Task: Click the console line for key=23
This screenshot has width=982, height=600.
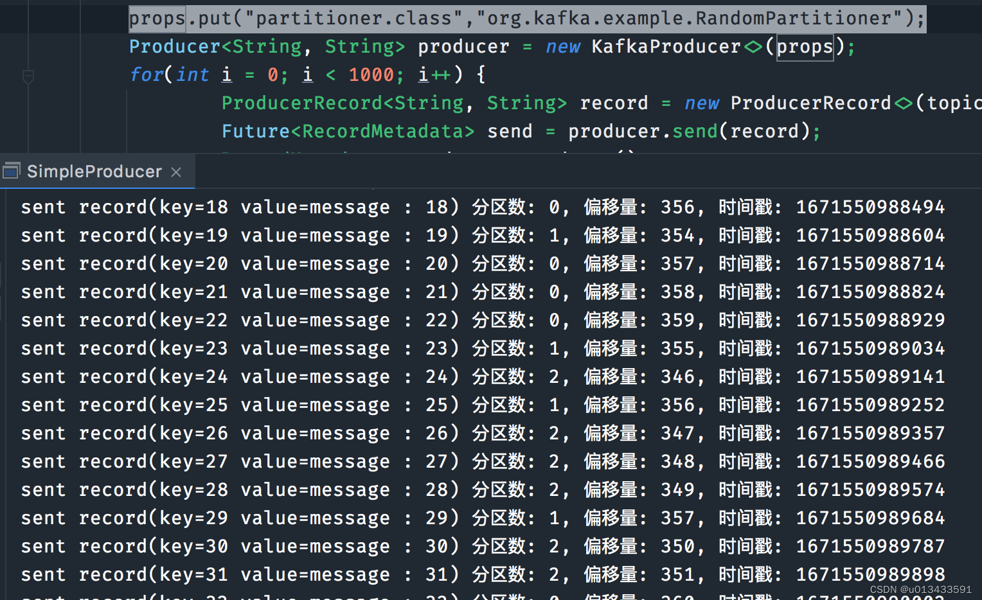Action: click(x=483, y=348)
